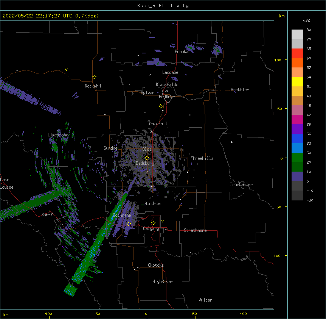Click the km unit label at bottom left
Image resolution: width=326 pixels, height=319 pixels.
6,315
